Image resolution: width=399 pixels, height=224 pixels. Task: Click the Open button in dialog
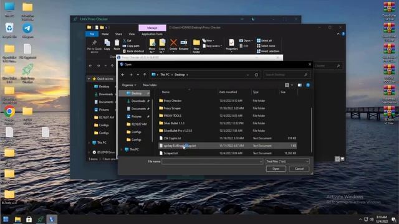tap(276, 169)
